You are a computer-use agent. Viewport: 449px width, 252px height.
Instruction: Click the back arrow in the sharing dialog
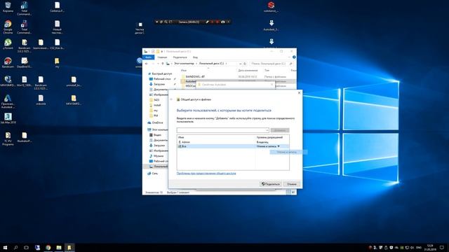tap(171, 99)
